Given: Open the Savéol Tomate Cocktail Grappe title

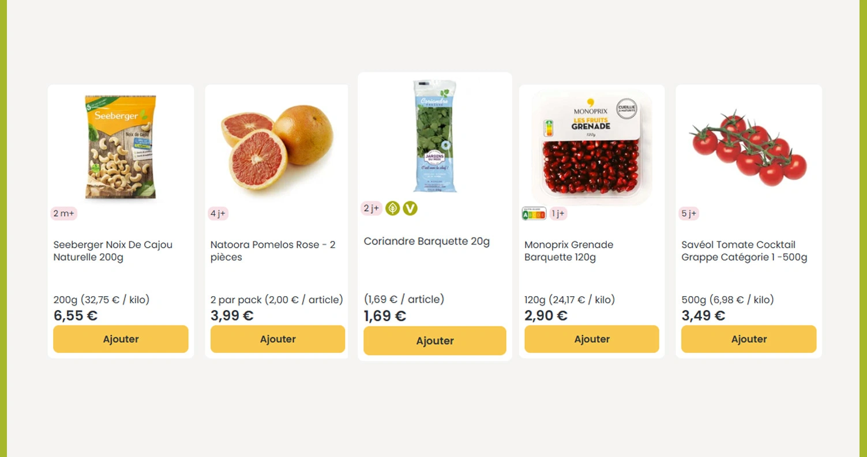Looking at the screenshot, I should point(744,251).
